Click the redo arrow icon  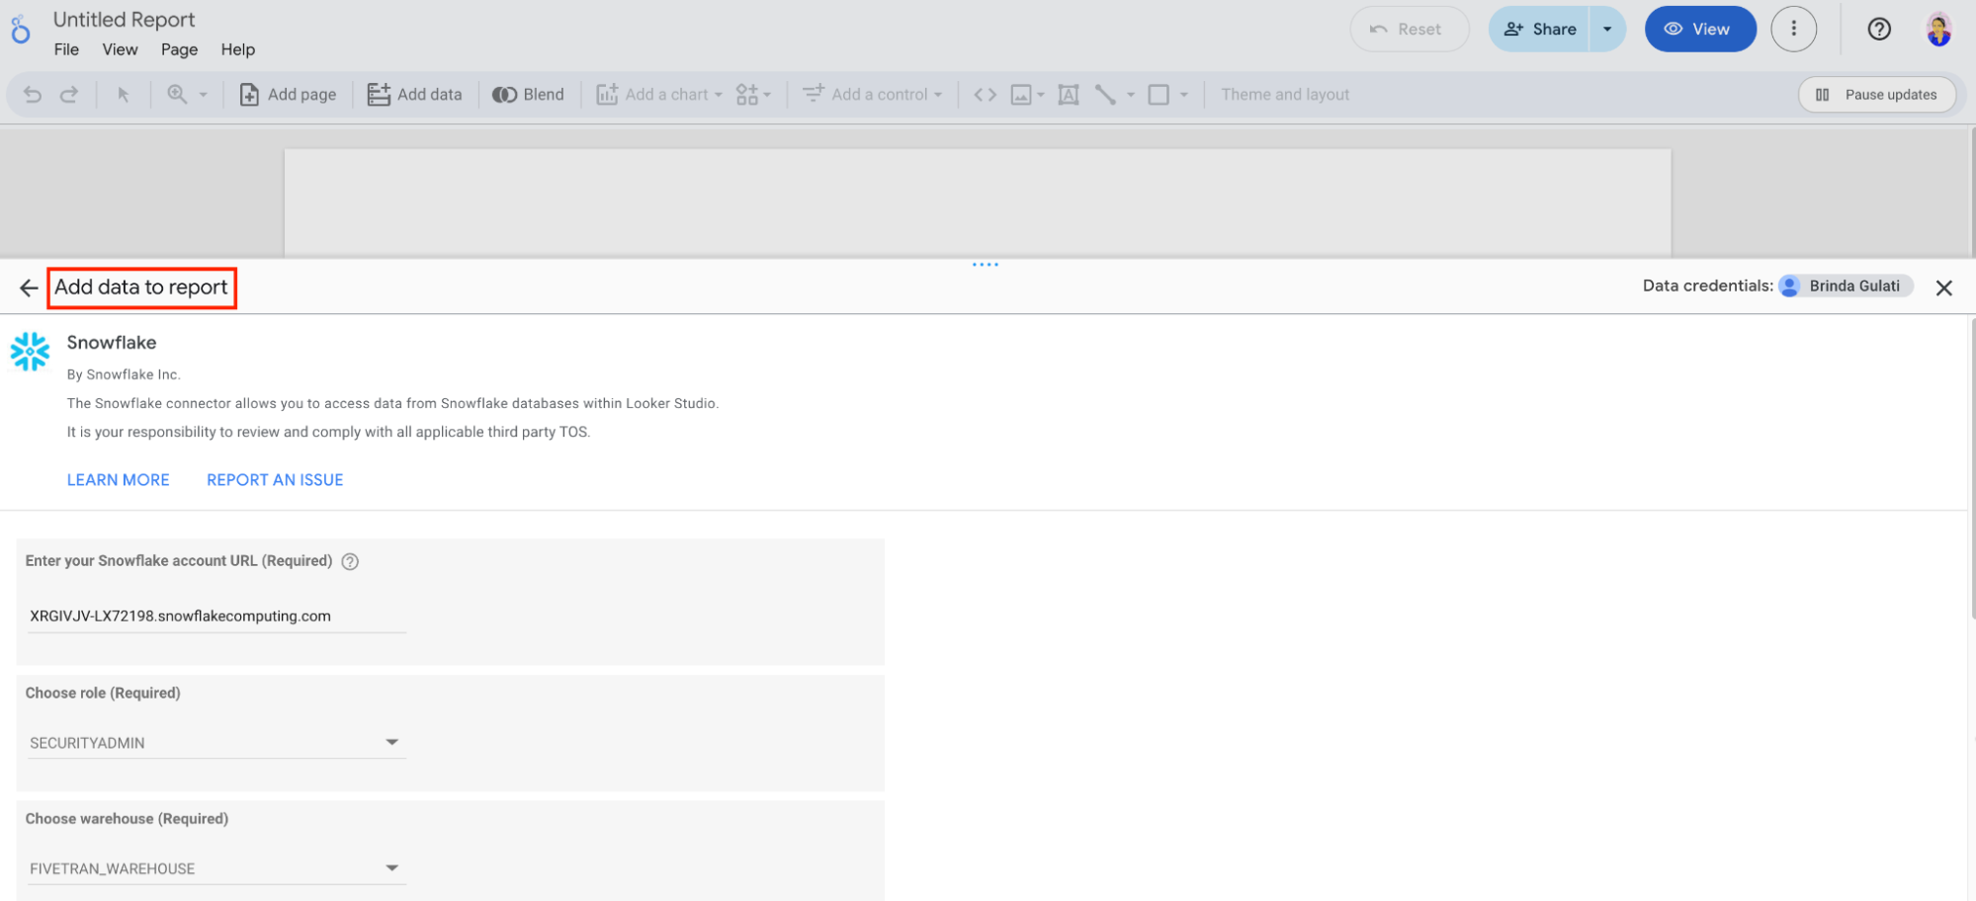tap(68, 95)
